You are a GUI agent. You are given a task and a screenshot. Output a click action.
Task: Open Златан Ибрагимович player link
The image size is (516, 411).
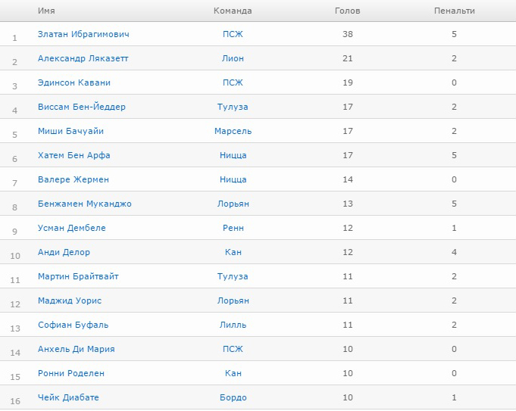[x=83, y=34]
